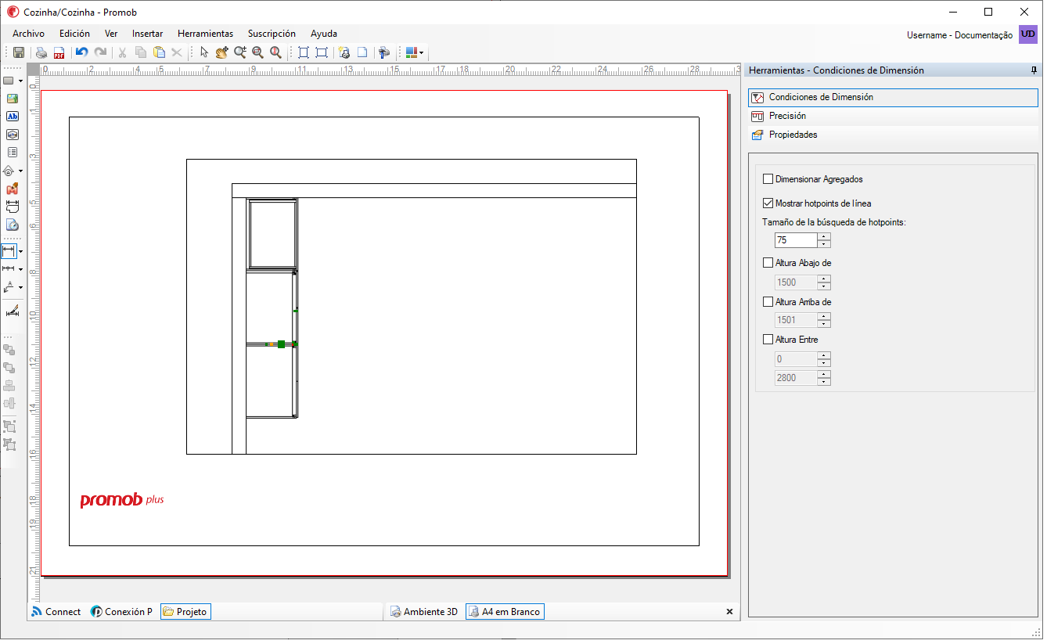Click the blank page icon
Image resolution: width=1047 pixels, height=644 pixels.
(362, 52)
